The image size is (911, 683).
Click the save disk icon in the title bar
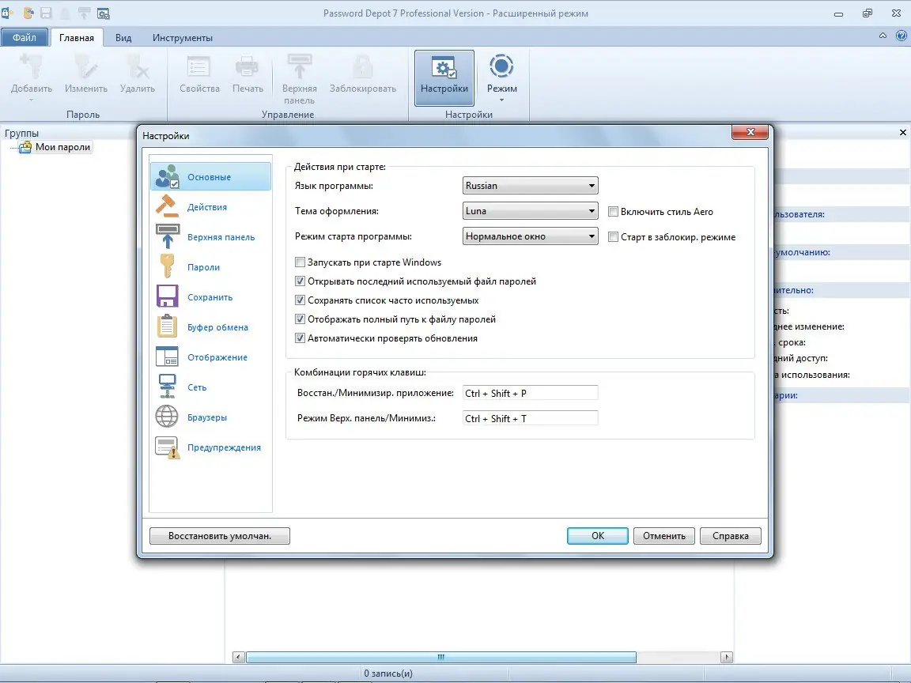tap(46, 13)
